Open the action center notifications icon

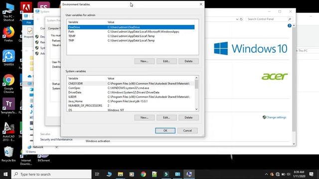311,174
